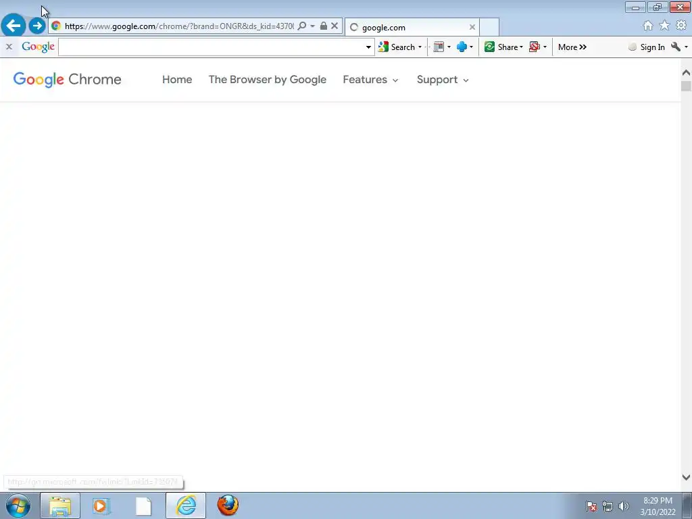Click the Action Center flag tray icon
The height and width of the screenshot is (519, 692).
click(591, 506)
